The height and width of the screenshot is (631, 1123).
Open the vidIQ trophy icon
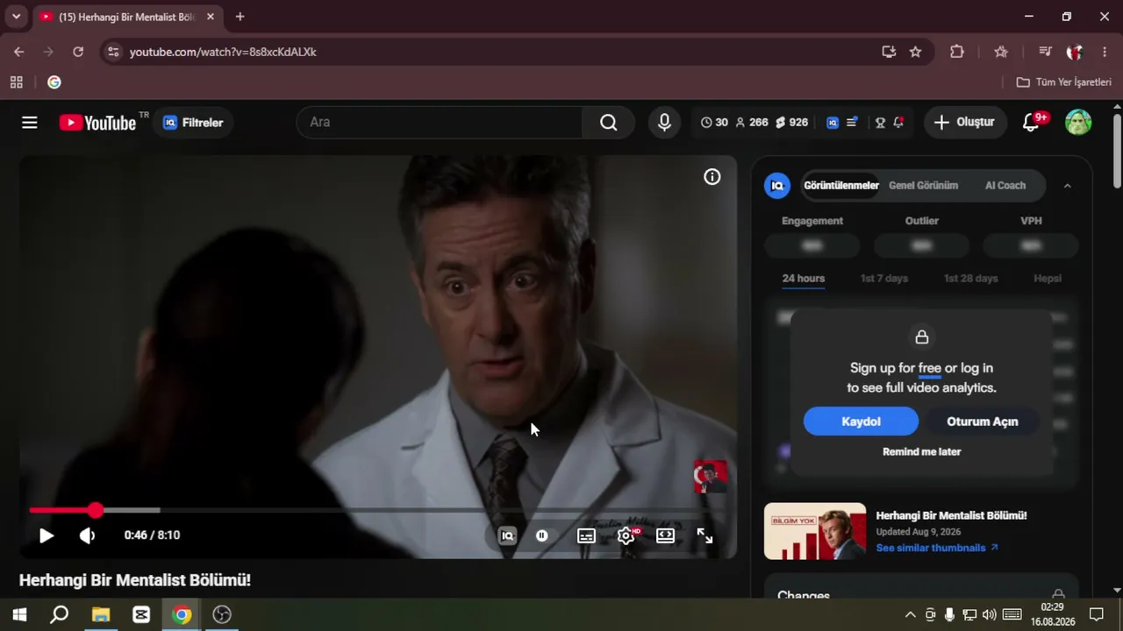(x=880, y=123)
